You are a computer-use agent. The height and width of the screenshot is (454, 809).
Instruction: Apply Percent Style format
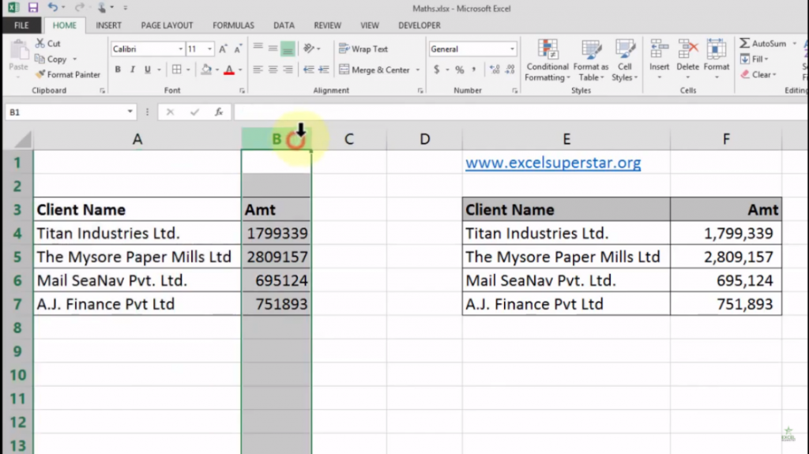coord(459,69)
